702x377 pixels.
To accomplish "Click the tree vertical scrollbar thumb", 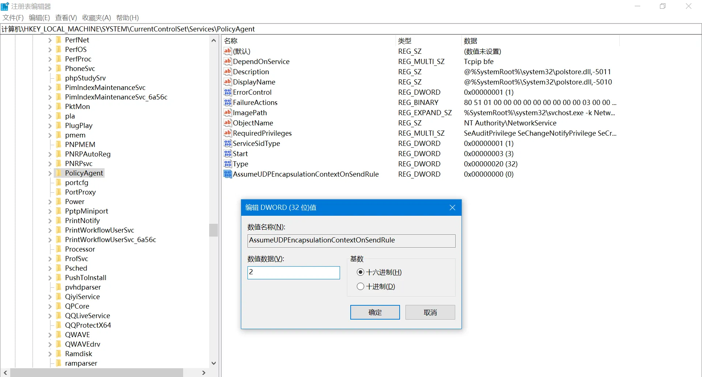I will coord(214,230).
